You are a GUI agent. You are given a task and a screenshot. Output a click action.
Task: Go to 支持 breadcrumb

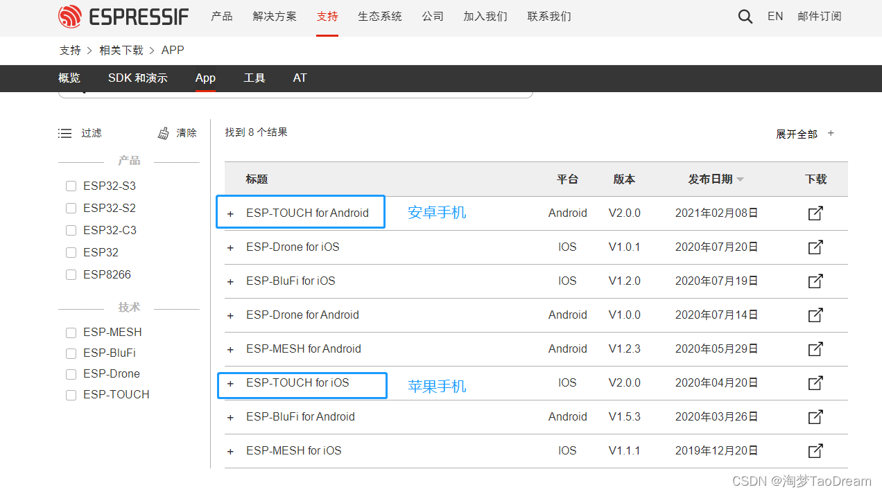point(70,50)
